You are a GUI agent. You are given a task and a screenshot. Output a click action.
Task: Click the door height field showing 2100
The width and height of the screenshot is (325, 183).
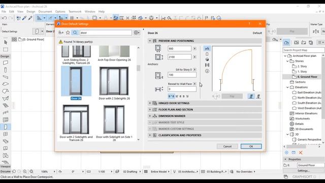coord(179,57)
